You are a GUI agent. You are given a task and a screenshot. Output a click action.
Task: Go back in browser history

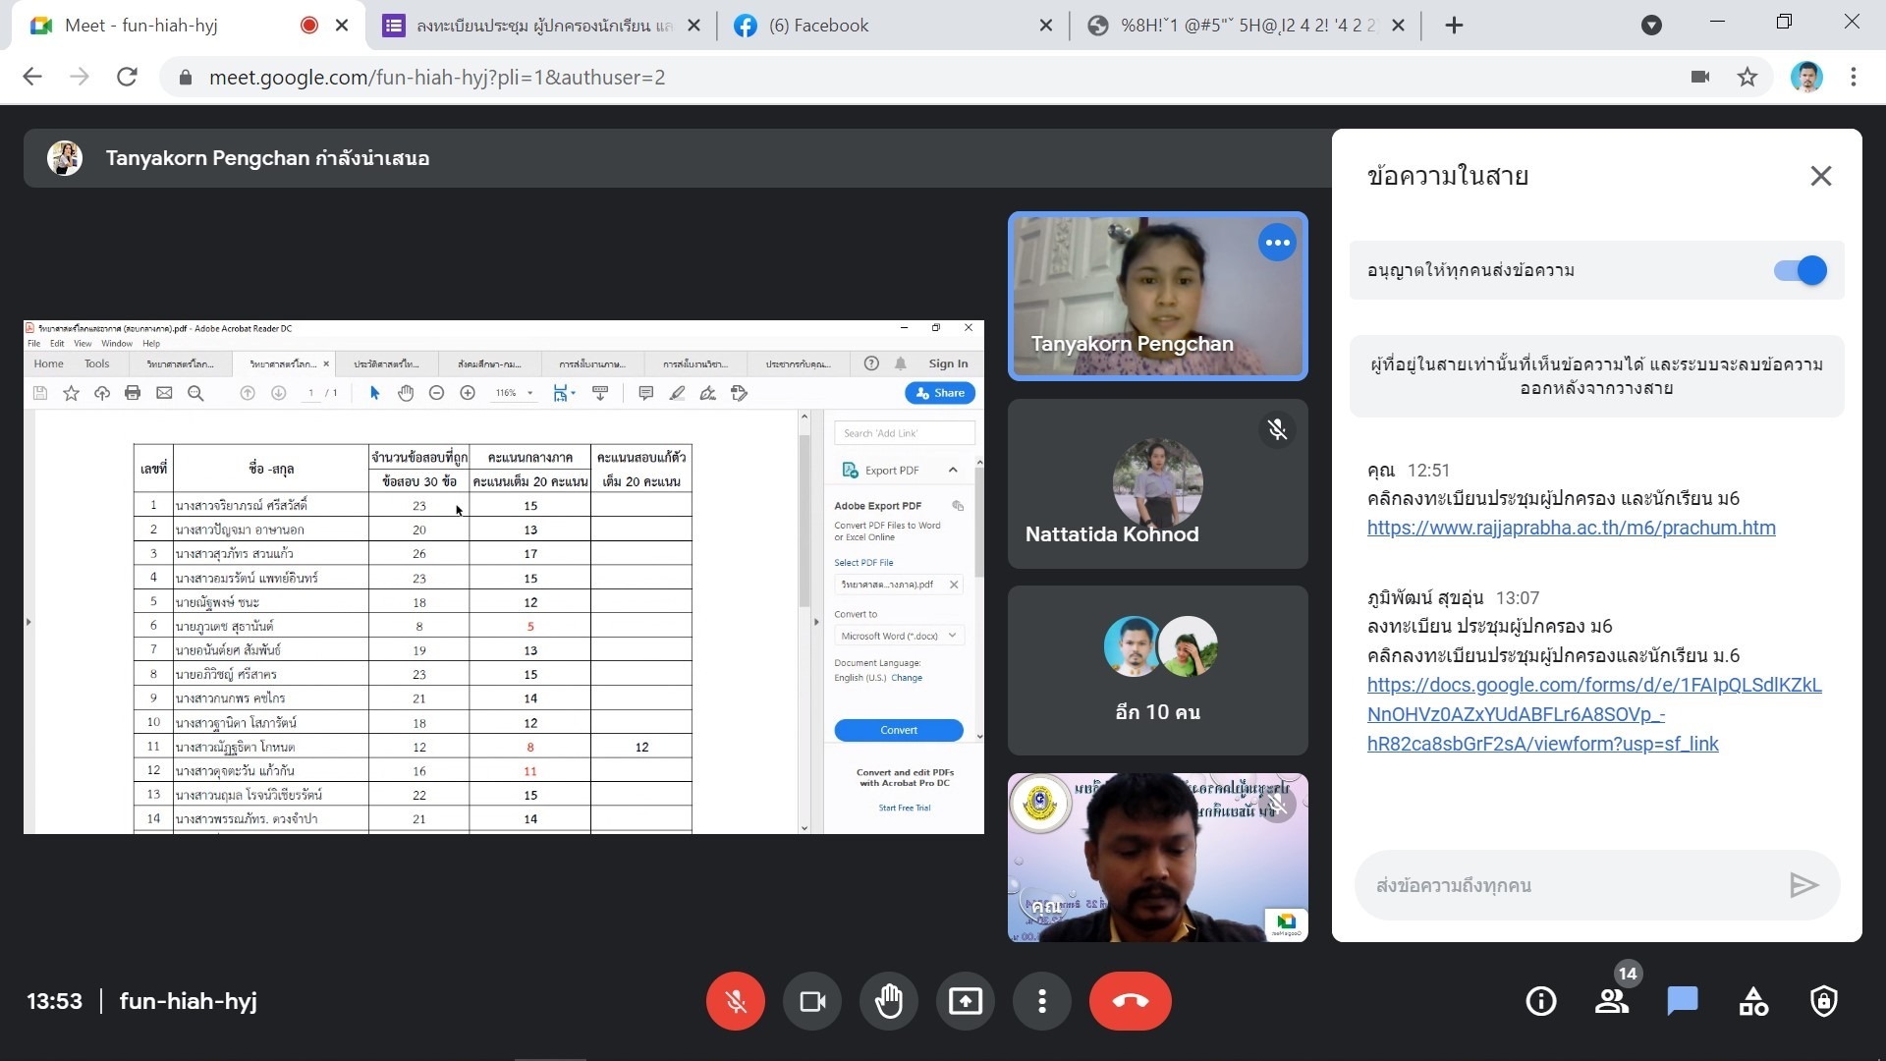32,77
